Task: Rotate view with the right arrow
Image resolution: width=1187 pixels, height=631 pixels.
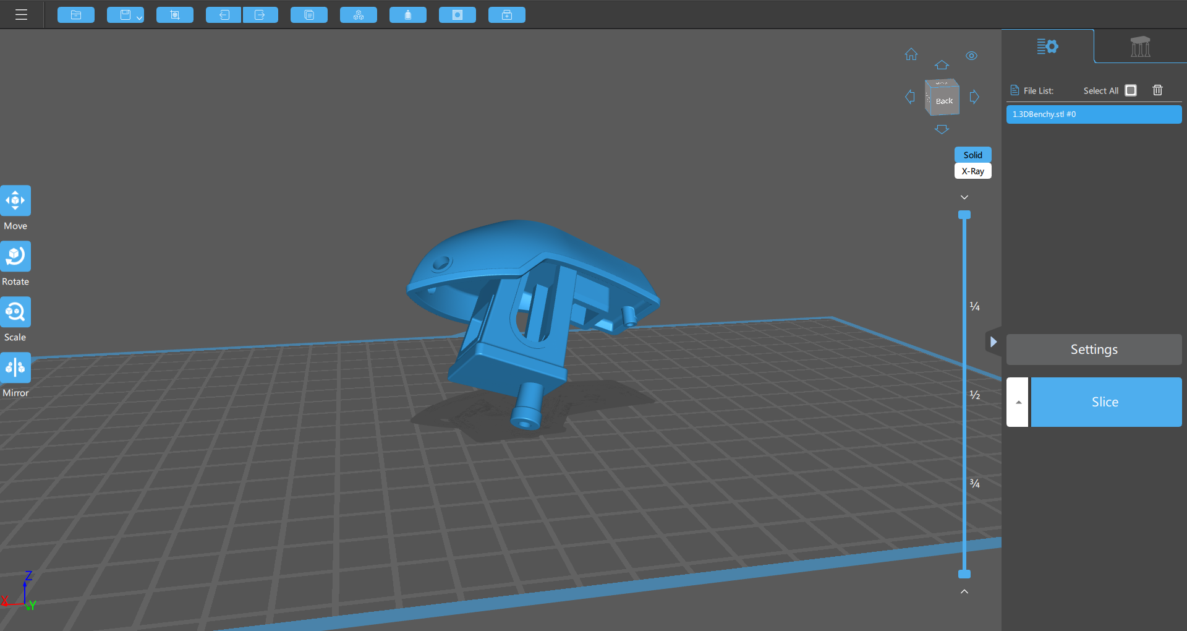Action: tap(974, 97)
